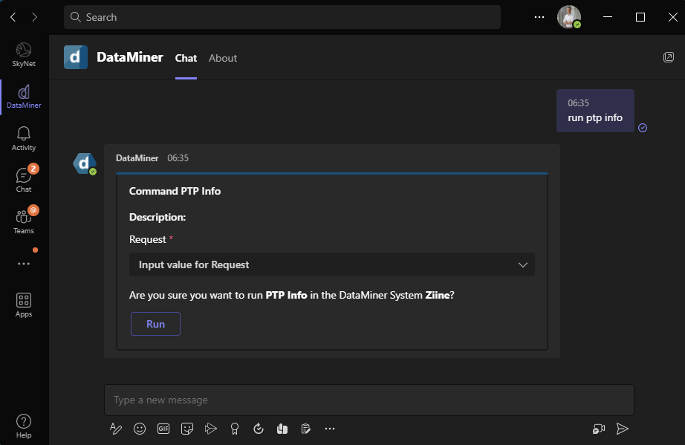Maximize the Teams window

(x=640, y=17)
